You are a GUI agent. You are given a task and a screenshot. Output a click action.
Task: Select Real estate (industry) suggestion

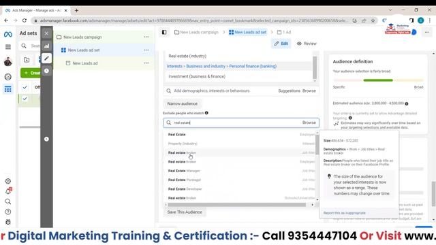(x=187, y=56)
